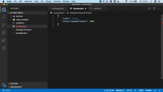This screenshot has width=163, height=92.
Task: Select cypress.json in the file tree
Action: [x=28, y=26]
